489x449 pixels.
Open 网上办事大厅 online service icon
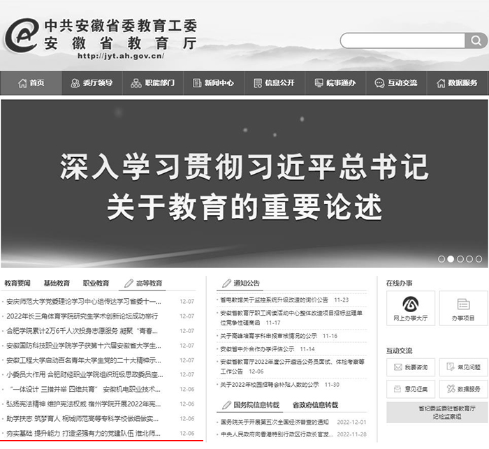click(410, 308)
